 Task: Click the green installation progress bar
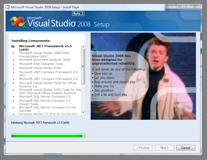tap(48, 135)
